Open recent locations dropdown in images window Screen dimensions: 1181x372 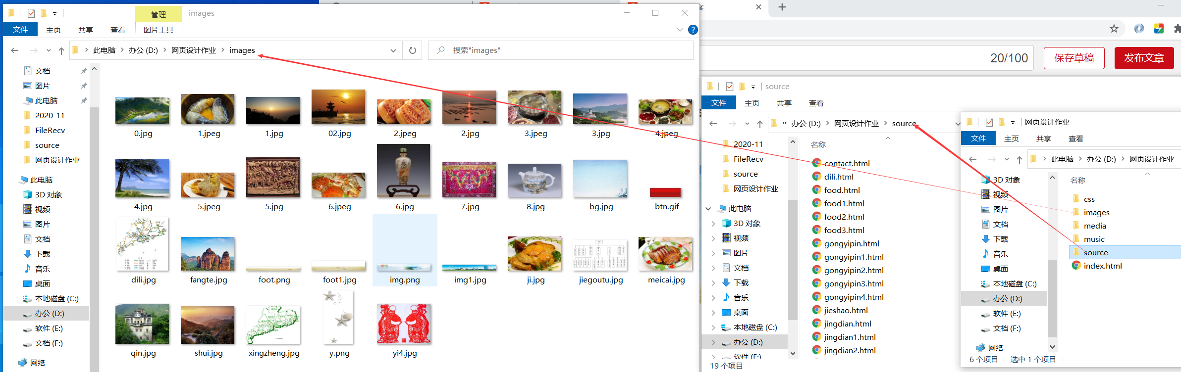49,50
